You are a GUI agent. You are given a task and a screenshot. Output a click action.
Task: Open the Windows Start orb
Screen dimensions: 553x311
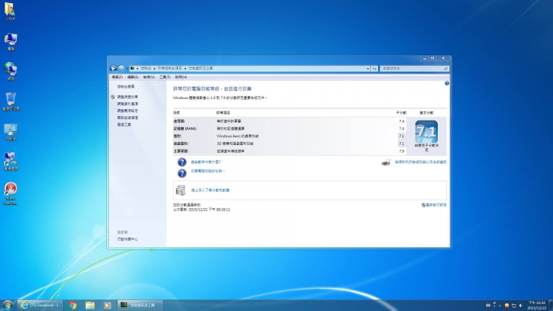coord(8,306)
